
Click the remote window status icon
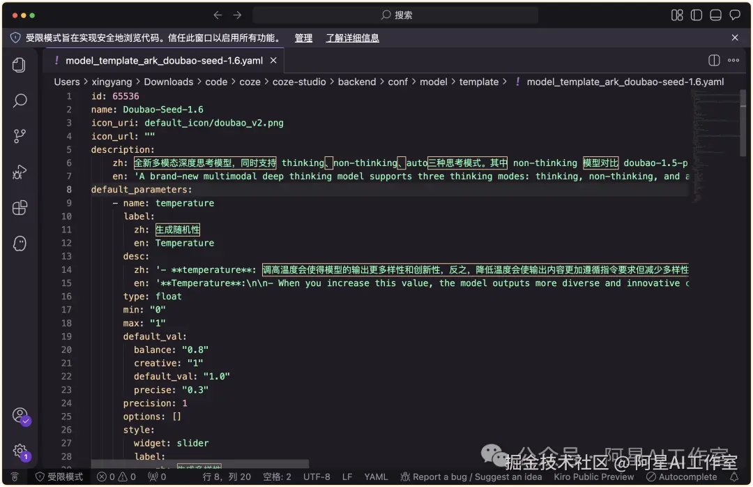point(15,477)
